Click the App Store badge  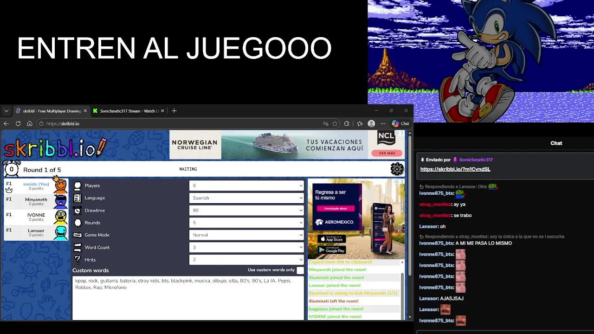click(x=331, y=239)
